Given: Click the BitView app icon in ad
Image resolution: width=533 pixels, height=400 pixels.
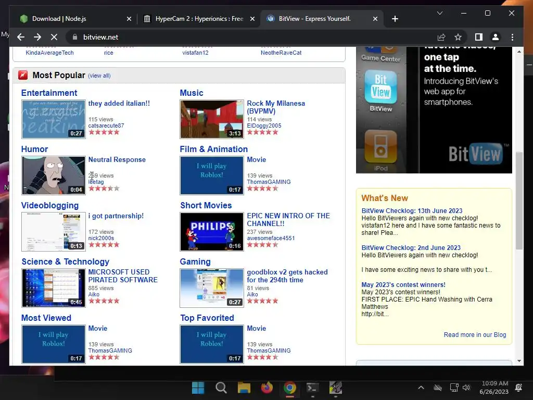Looking at the screenshot, I should [380, 87].
